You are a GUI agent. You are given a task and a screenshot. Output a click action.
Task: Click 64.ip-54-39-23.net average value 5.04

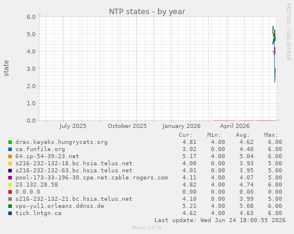pos(247,156)
